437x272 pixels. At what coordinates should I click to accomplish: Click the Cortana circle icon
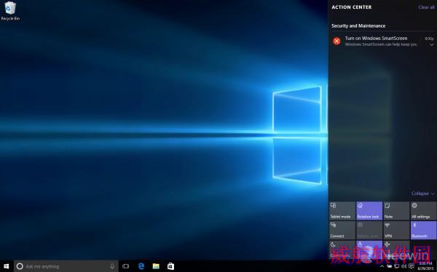coord(20,266)
